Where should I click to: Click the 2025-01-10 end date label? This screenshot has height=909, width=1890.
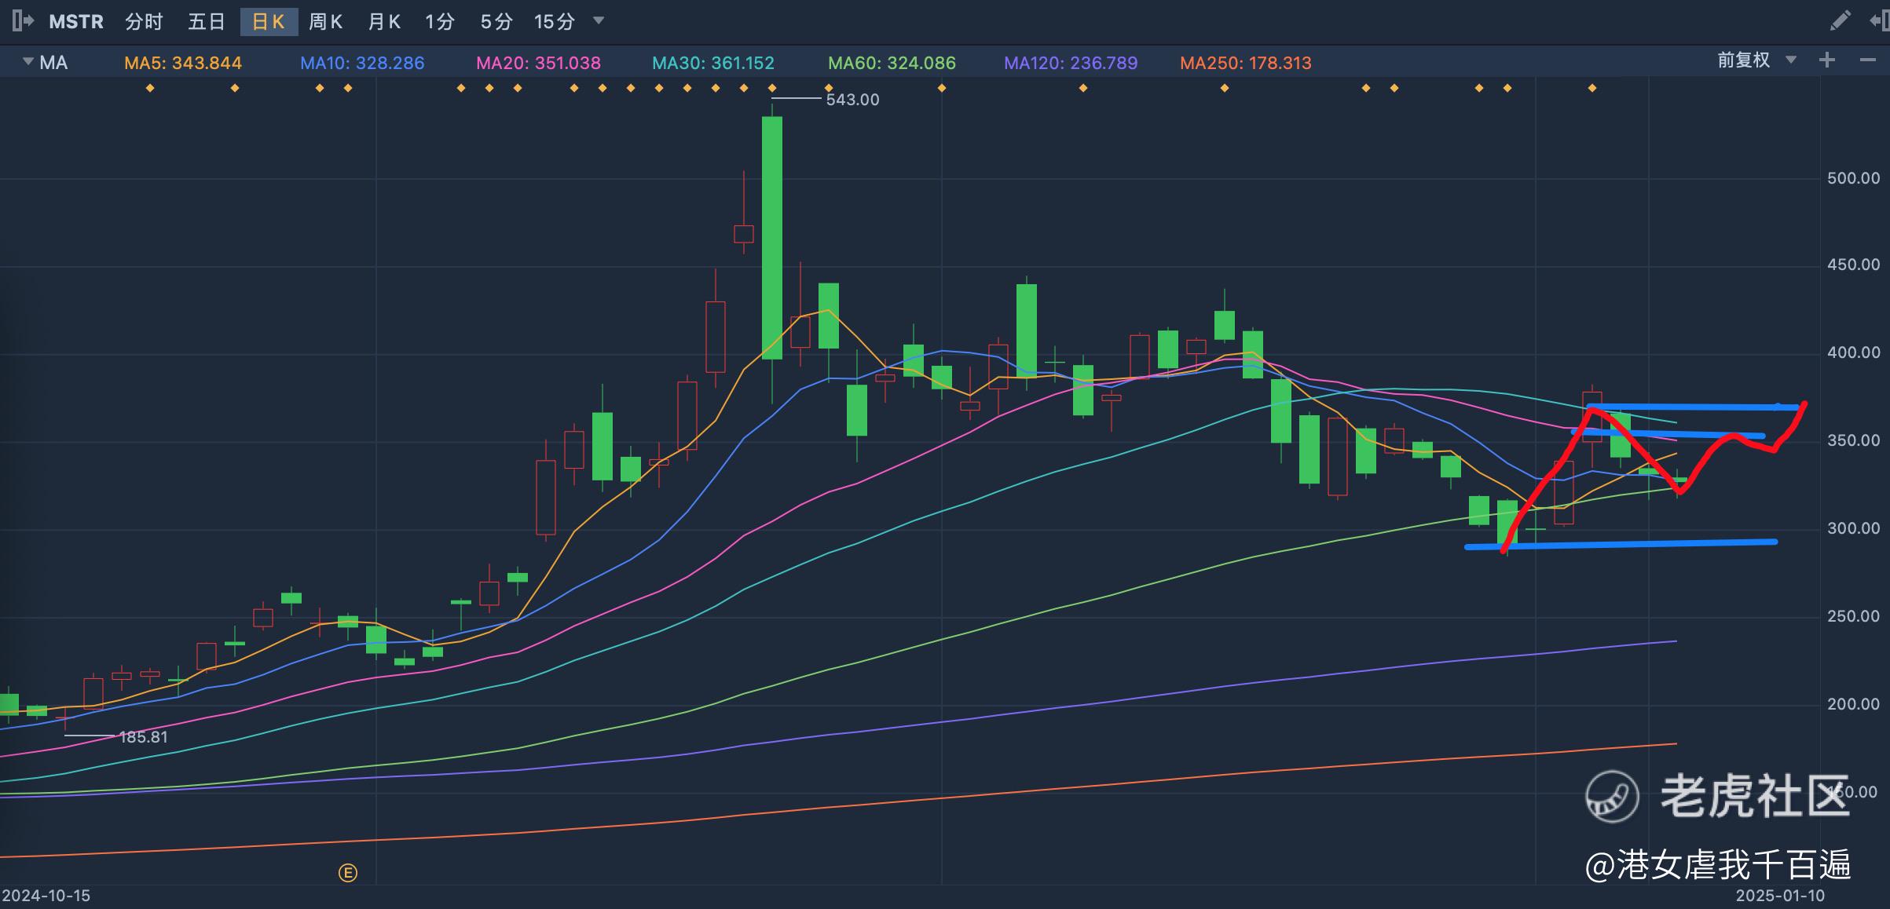click(x=1780, y=896)
